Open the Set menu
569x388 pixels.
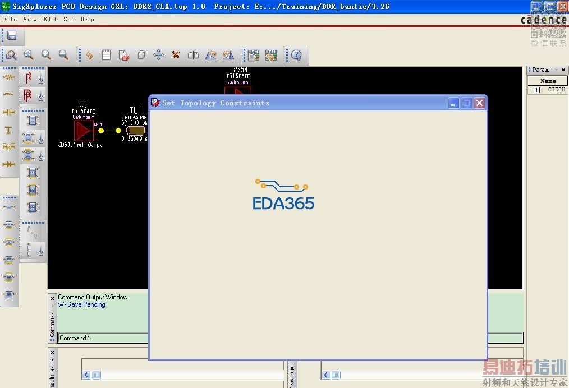[x=68, y=19]
